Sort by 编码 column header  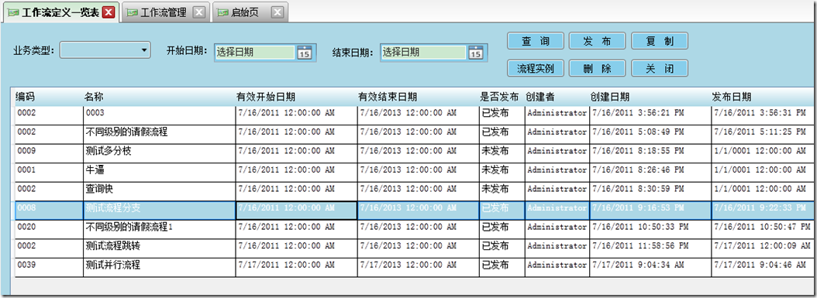pos(25,97)
